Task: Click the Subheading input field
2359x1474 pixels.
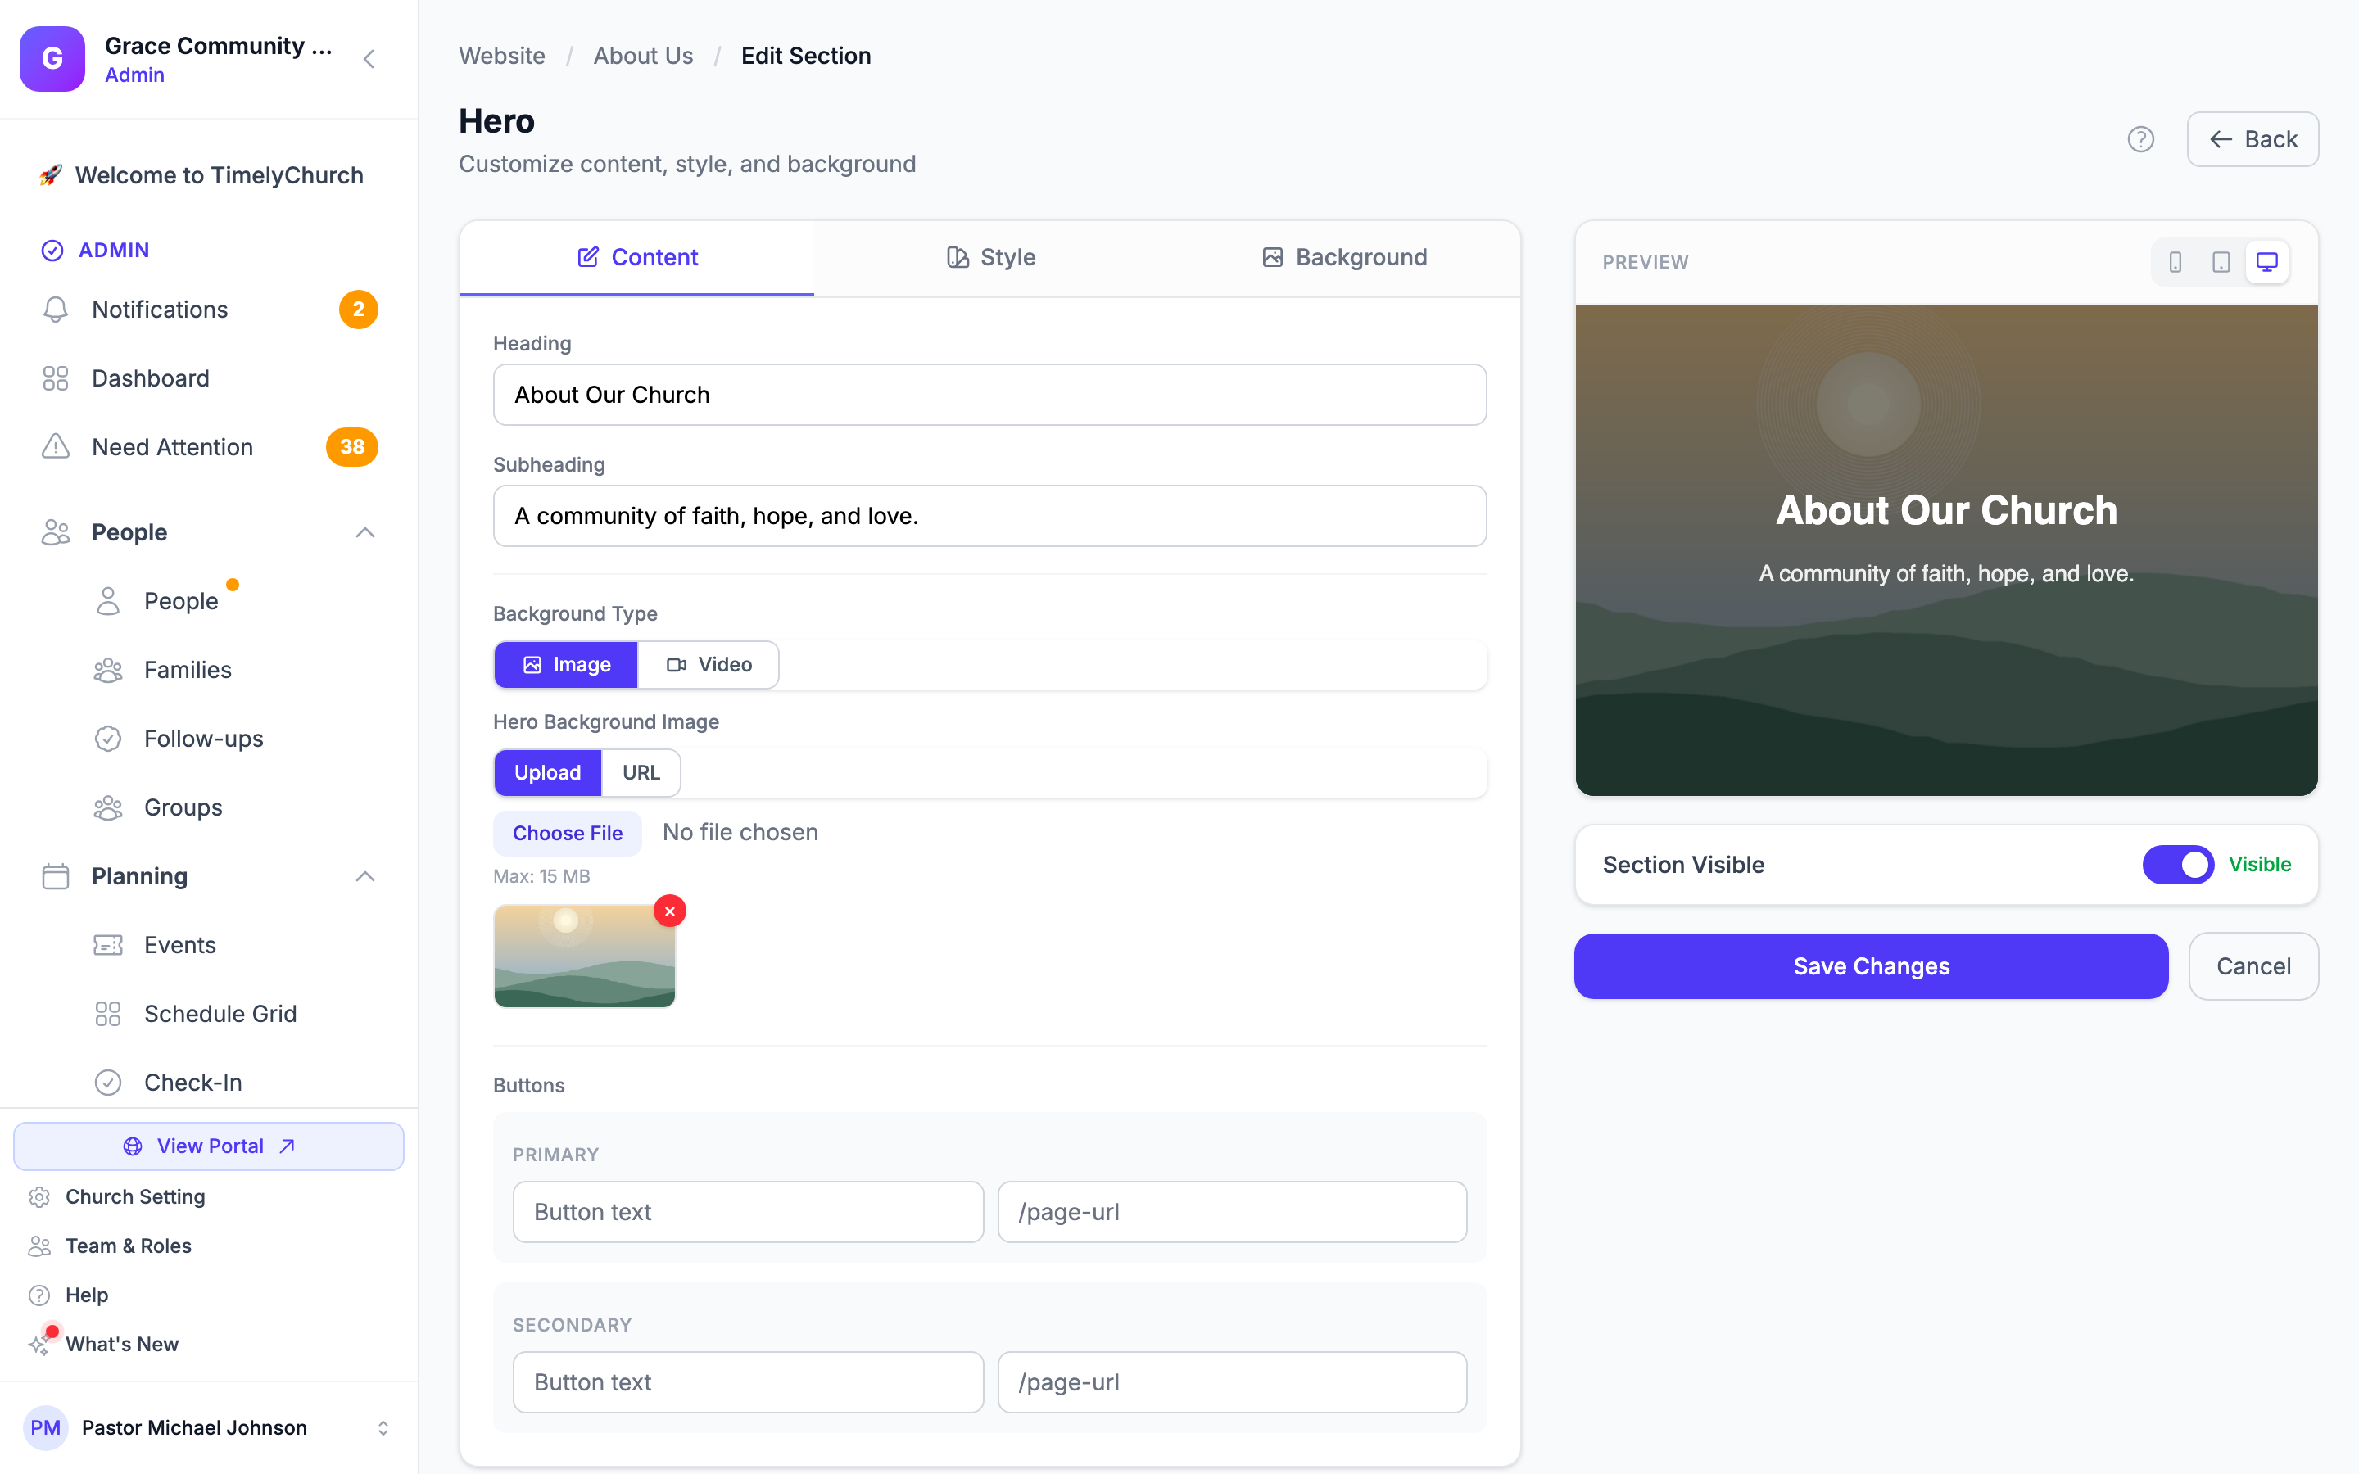Action: (x=990, y=516)
